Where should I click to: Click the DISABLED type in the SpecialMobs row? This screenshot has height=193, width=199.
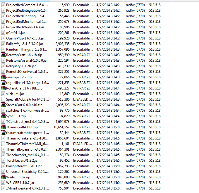pyautogui.click(x=83, y=99)
